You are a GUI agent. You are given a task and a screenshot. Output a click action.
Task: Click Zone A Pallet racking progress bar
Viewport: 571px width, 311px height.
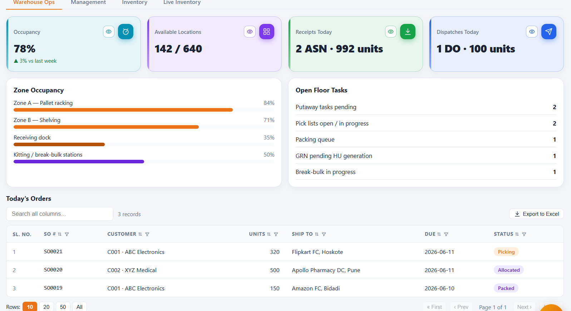(144, 110)
